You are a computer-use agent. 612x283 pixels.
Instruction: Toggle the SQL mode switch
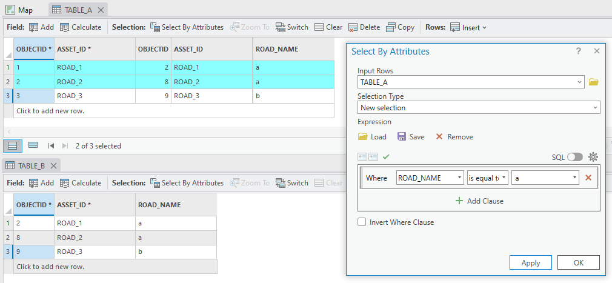575,157
